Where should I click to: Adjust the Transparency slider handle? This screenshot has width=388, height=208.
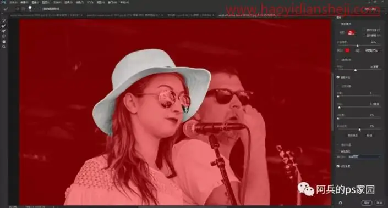coord(357,46)
